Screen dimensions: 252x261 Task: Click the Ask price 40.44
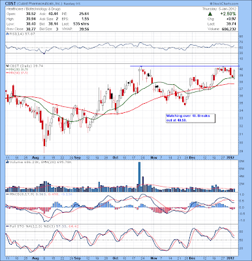tap(54, 14)
